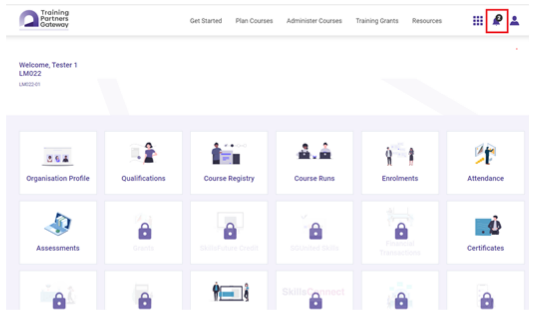This screenshot has height=321, width=537.
Task: Click the Training Partners Gateway logo
Action: coord(44,19)
